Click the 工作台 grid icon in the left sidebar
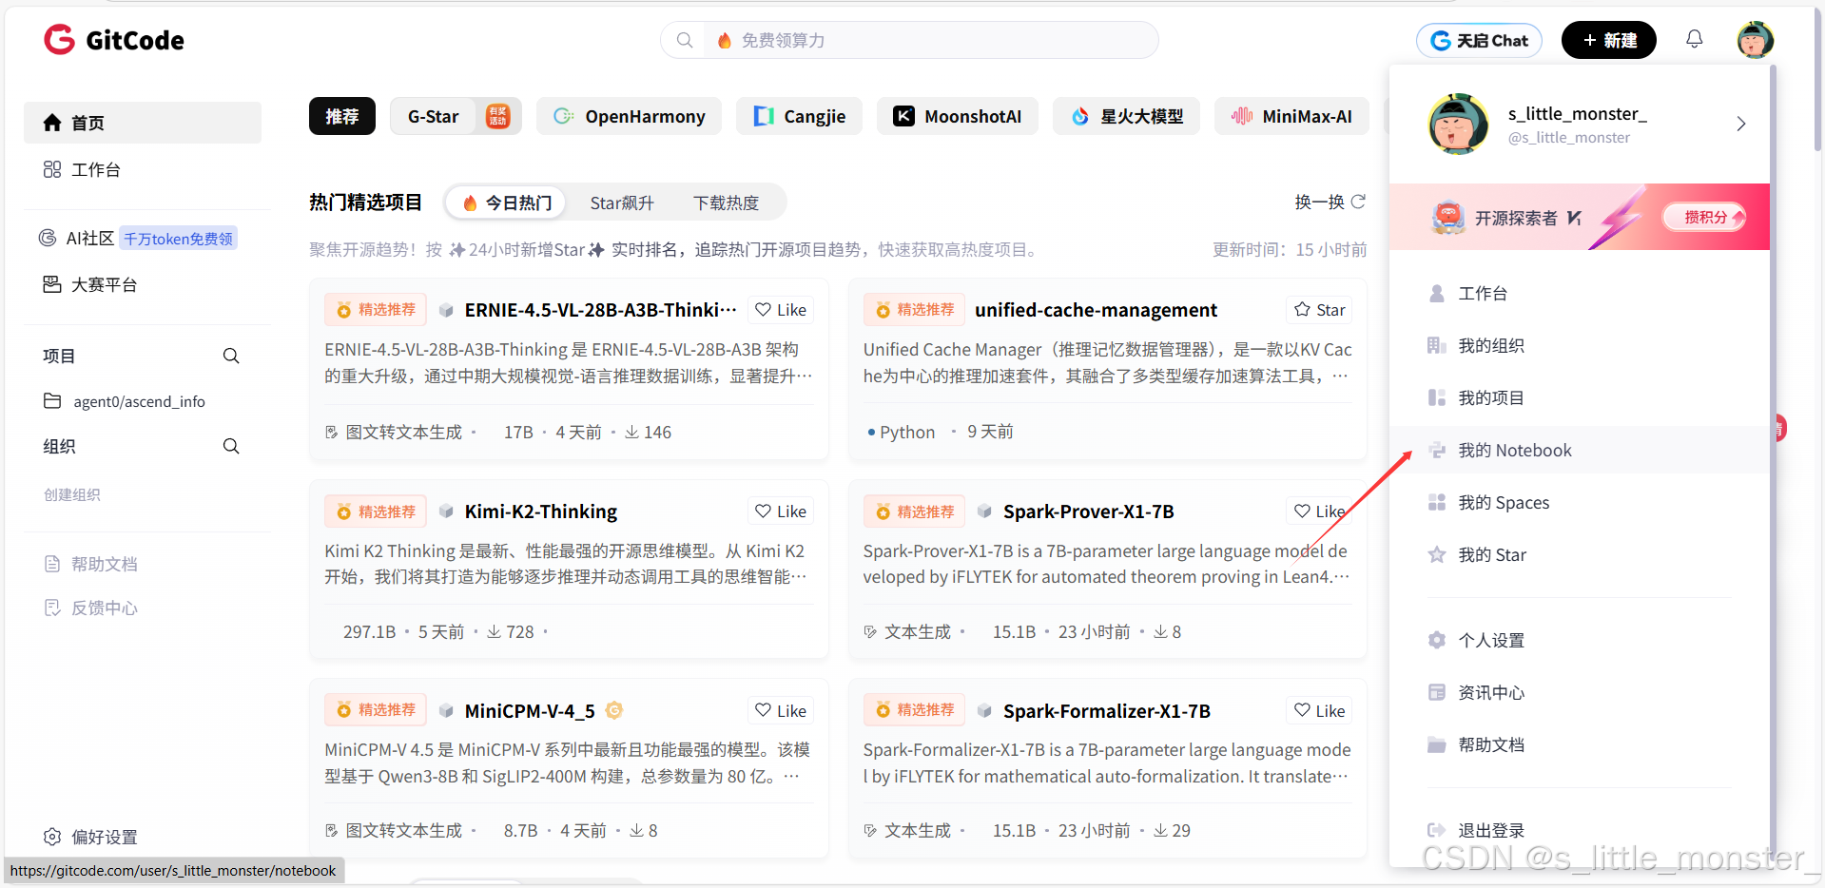1825x888 pixels. pyautogui.click(x=52, y=169)
